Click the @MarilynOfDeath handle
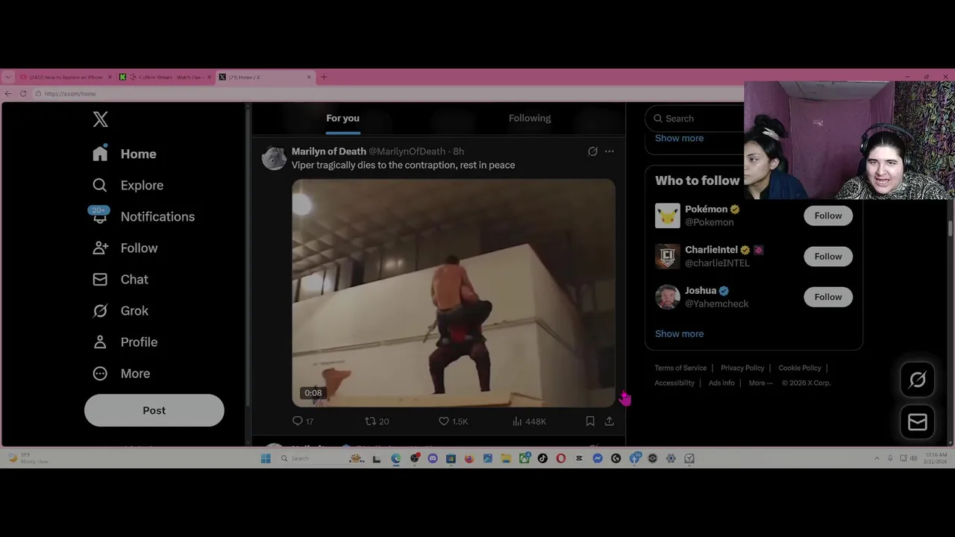This screenshot has height=537, width=955. [x=407, y=151]
